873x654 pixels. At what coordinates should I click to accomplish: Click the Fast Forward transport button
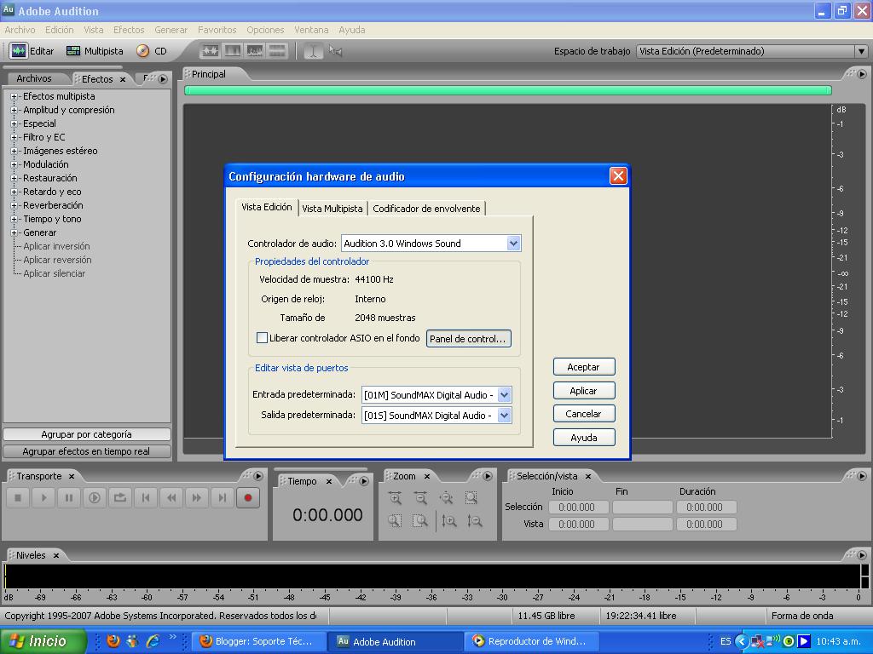197,497
